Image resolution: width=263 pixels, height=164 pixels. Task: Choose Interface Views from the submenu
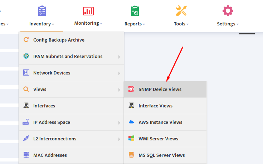(165, 106)
